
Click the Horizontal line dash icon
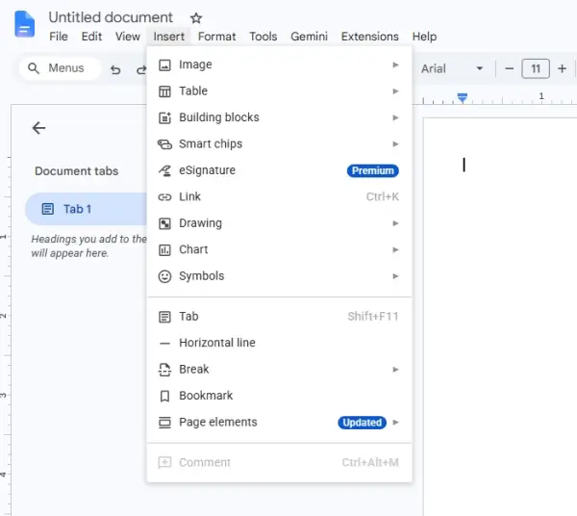(164, 344)
